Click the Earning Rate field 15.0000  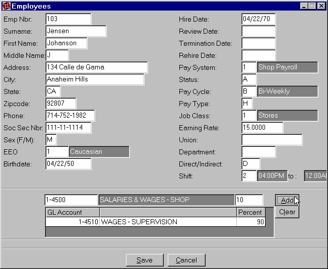pyautogui.click(x=263, y=128)
